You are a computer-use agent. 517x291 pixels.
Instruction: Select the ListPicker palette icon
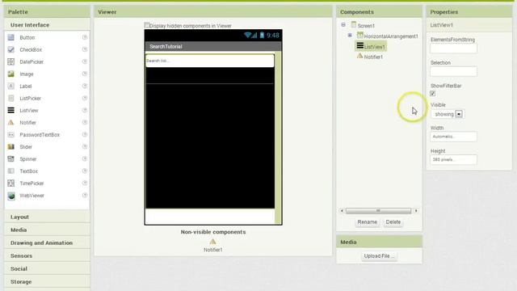pyautogui.click(x=11, y=99)
